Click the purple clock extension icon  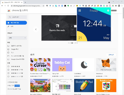(110, 6)
